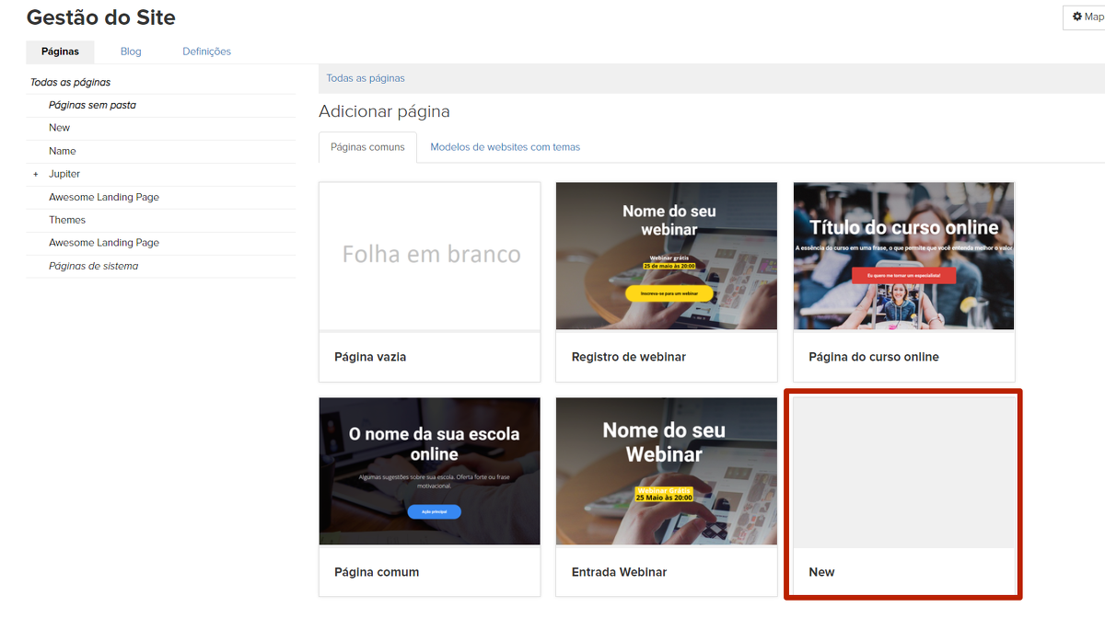
Task: Click the Todas as páginas breadcrumb link
Action: (x=366, y=78)
